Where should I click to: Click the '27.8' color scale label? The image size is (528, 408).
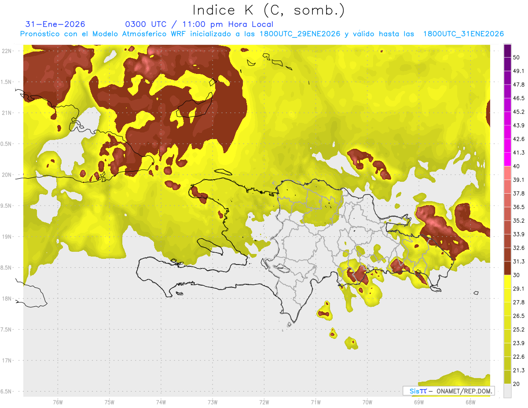tap(519, 302)
